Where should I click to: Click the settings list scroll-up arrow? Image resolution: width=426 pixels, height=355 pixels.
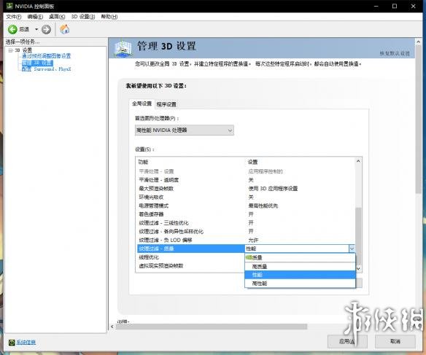(x=358, y=161)
